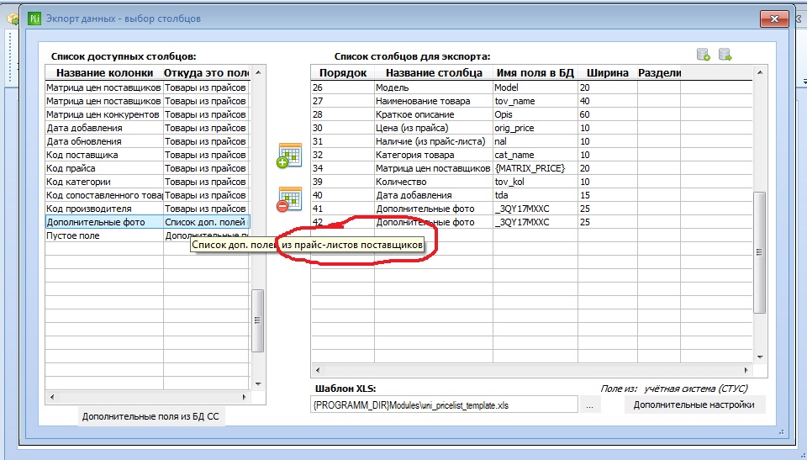Click up arrow of export list scrollbar
Screen dimensions: 807x460
(x=760, y=72)
